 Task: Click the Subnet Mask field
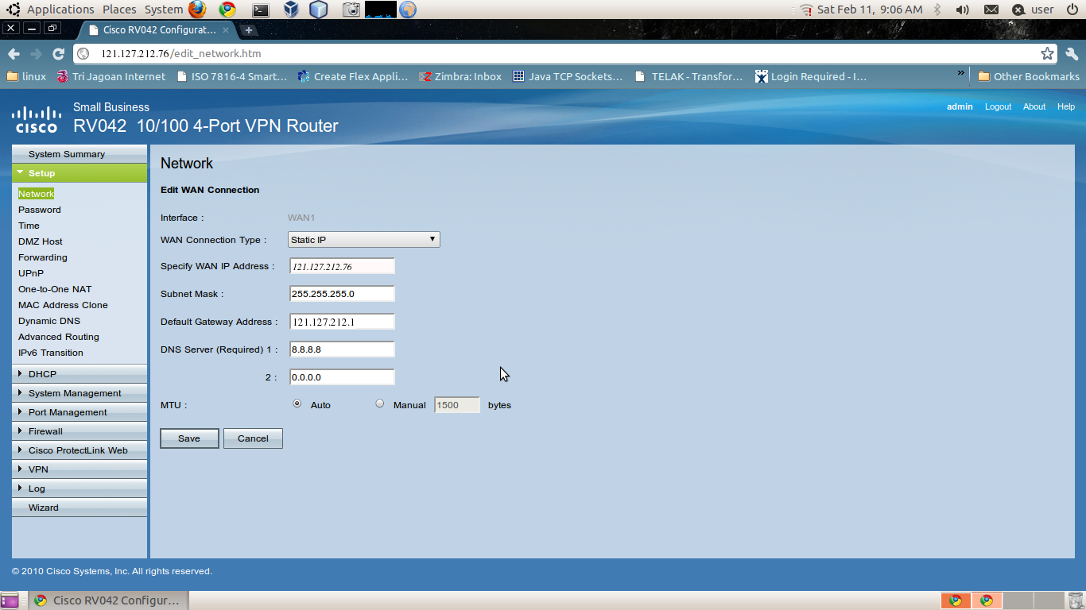(x=342, y=294)
